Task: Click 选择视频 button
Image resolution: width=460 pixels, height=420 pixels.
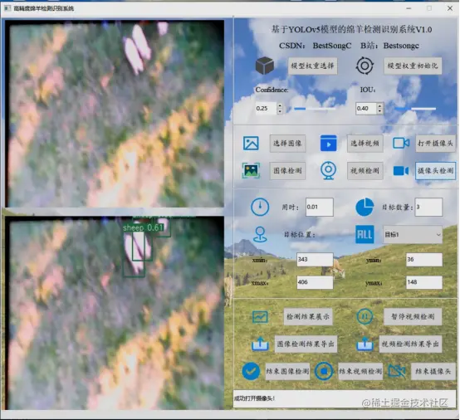Action: pos(365,144)
